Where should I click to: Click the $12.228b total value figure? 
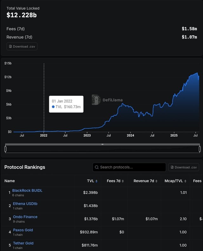(x=22, y=15)
